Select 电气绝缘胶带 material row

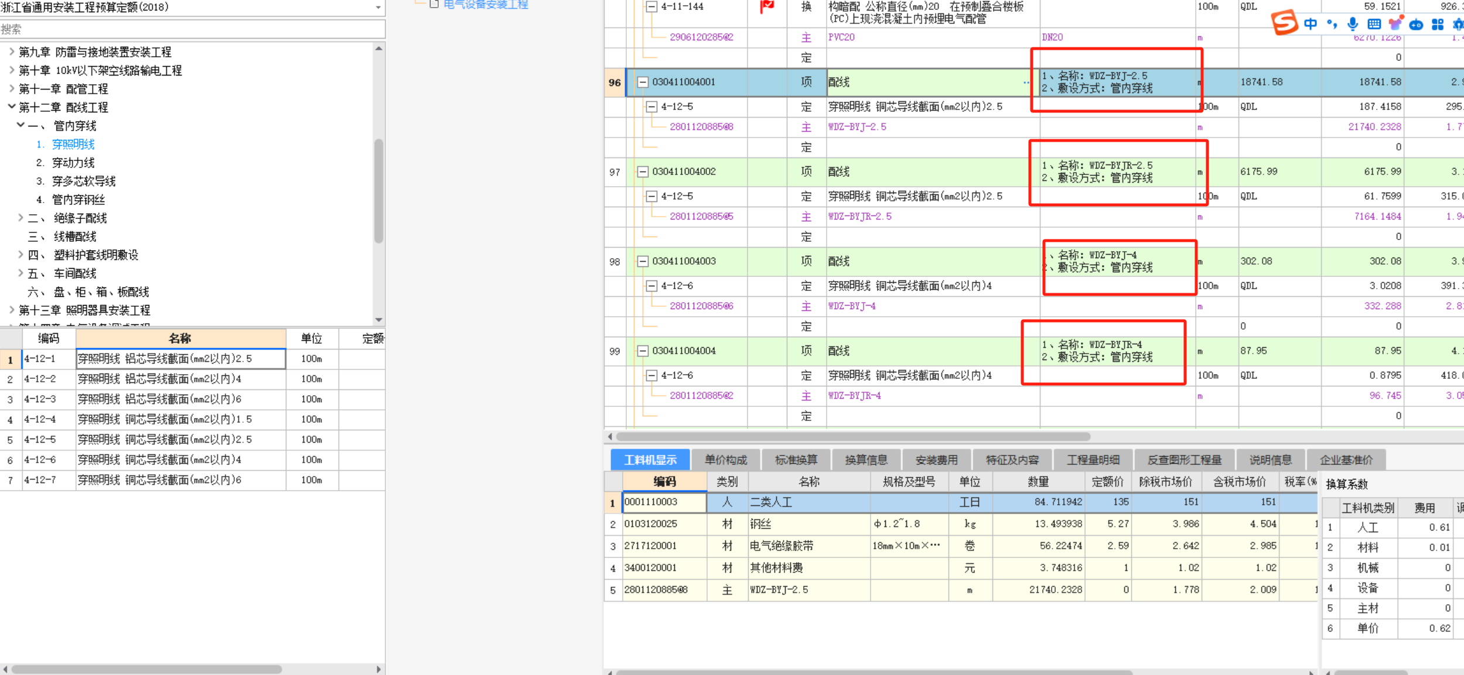[961, 546]
